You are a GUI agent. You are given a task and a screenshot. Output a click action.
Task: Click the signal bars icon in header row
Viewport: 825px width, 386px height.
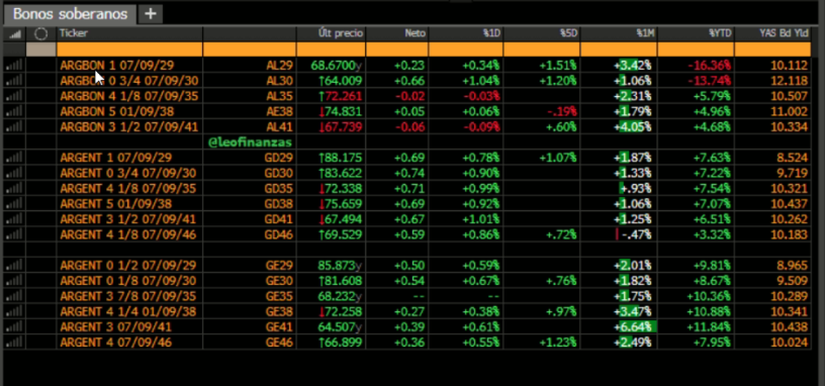pos(14,33)
